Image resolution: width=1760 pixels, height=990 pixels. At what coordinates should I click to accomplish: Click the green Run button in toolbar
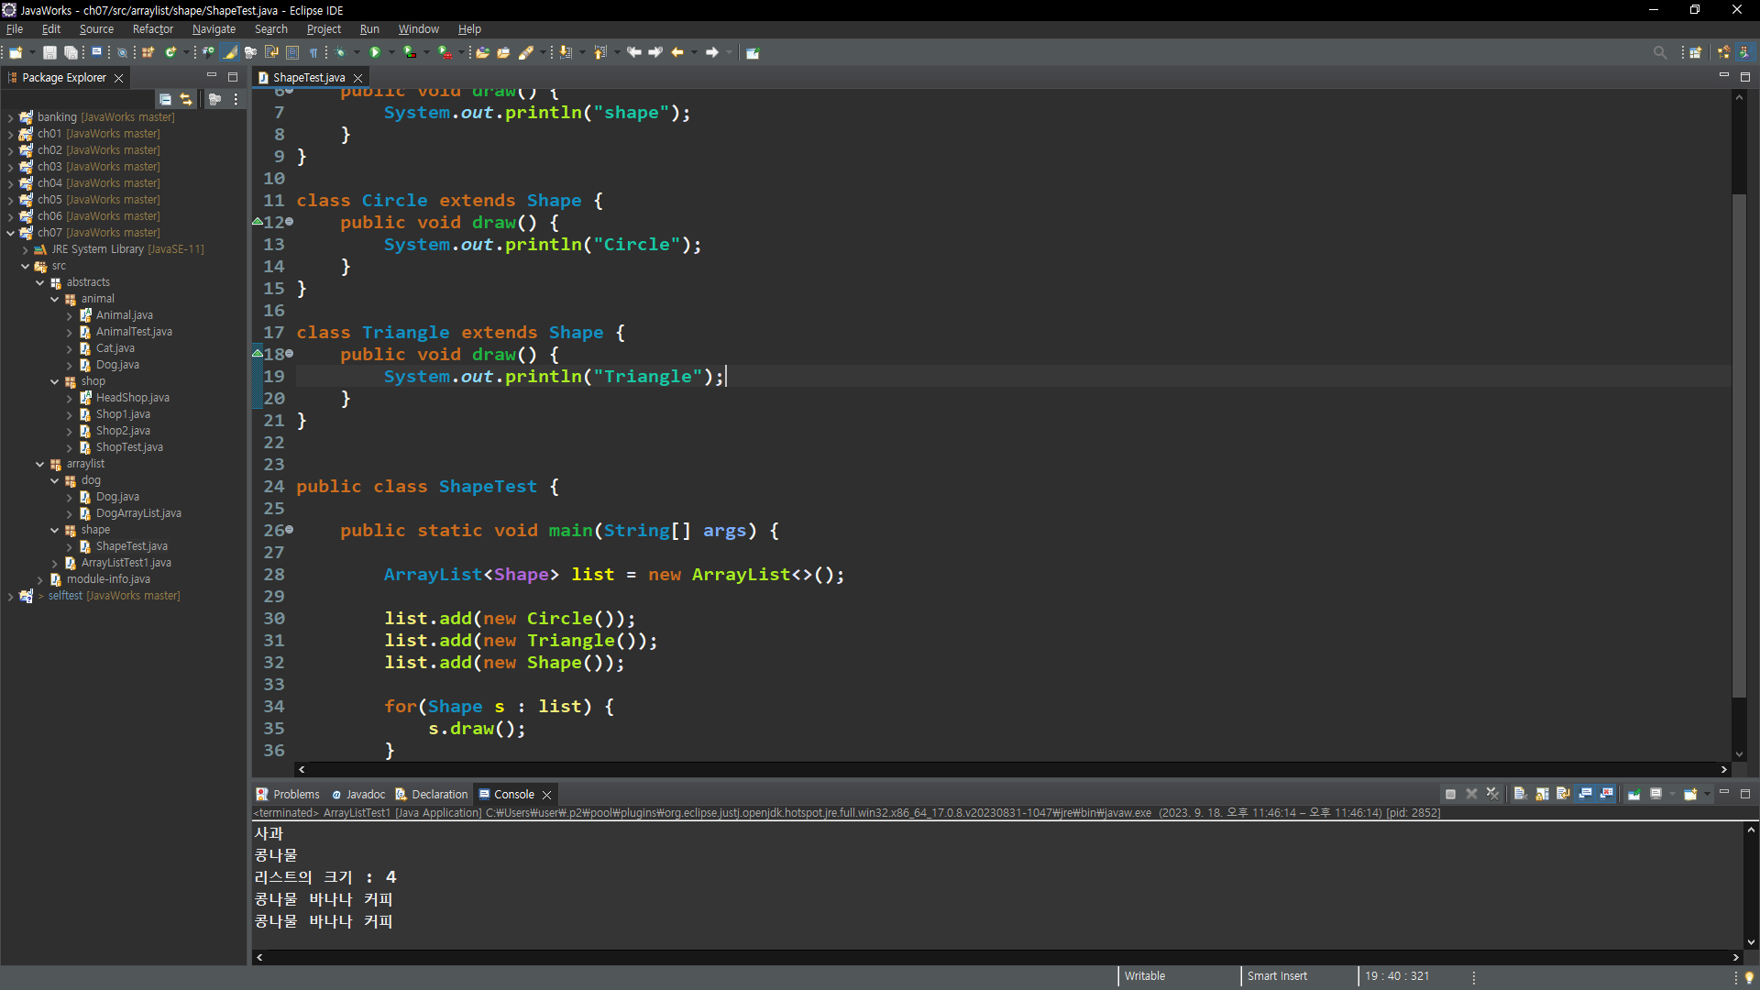(x=374, y=52)
